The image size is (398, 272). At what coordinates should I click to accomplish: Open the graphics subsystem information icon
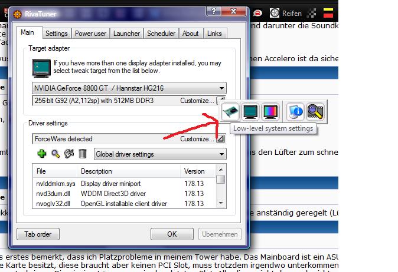[295, 112]
